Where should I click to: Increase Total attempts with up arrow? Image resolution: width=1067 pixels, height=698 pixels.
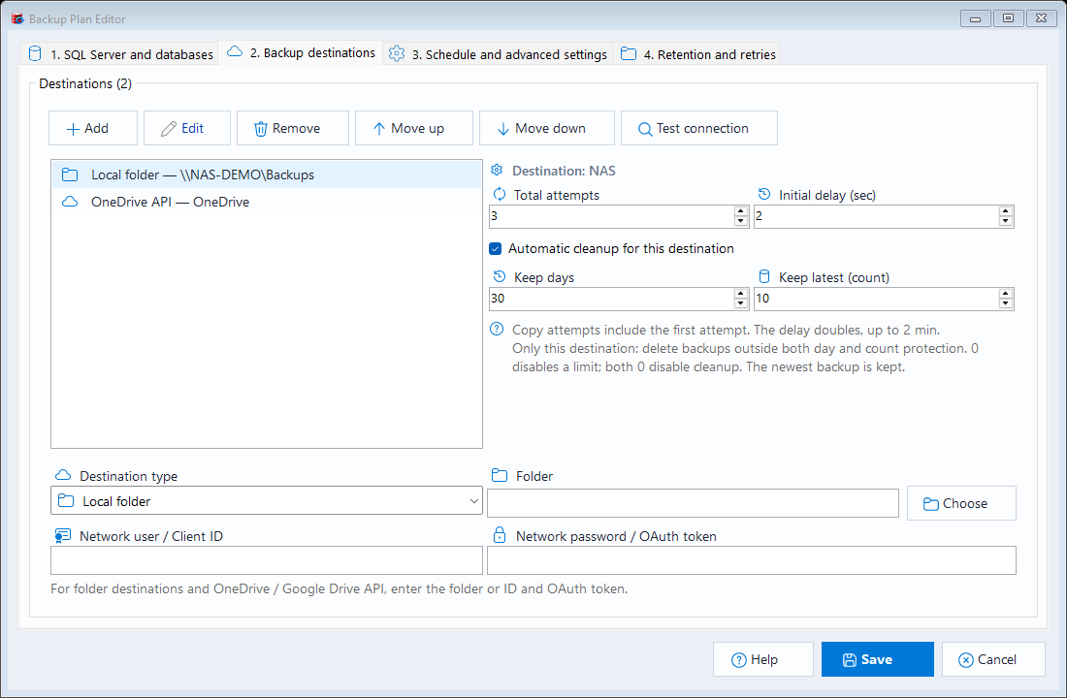pyautogui.click(x=740, y=211)
